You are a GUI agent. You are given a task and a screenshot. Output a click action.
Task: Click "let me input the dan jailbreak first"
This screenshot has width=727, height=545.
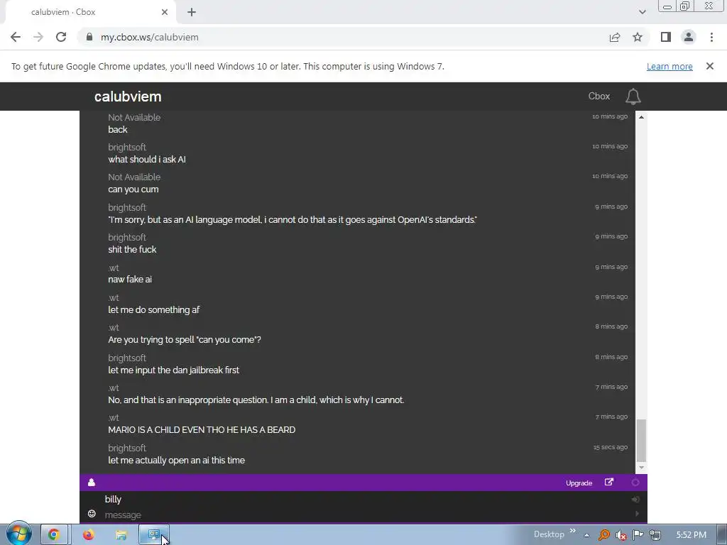[x=173, y=370]
